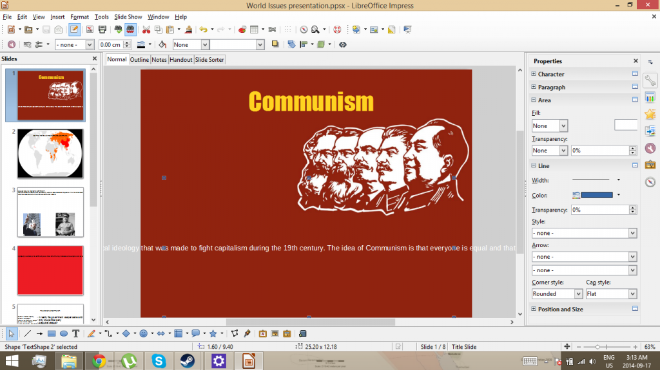660x370 pixels.
Task: Collapse the Line section
Action: point(533,165)
